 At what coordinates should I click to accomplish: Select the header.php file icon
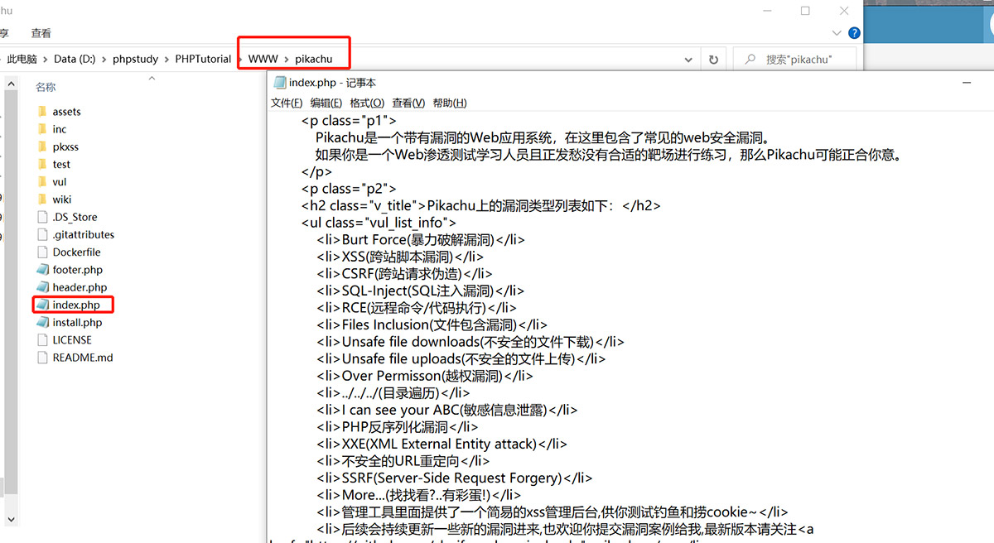[43, 287]
